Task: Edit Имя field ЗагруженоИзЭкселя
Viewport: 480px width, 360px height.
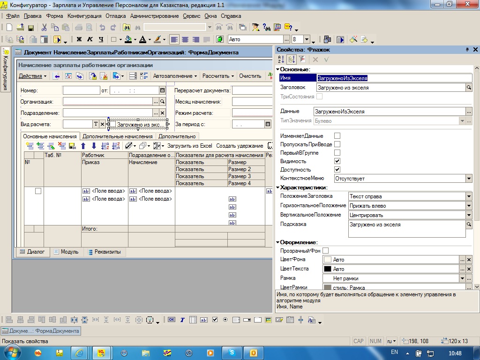Action: [394, 78]
